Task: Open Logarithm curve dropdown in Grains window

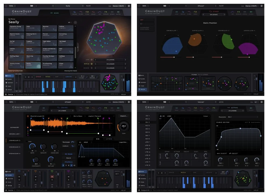Action: [x=123, y=142]
